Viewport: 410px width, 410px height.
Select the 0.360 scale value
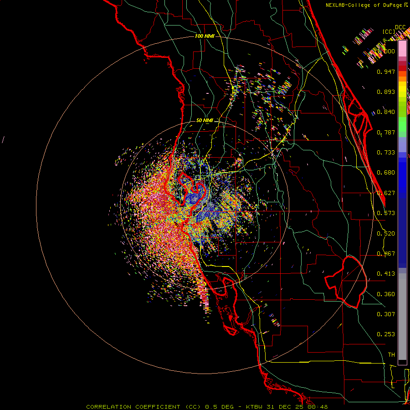pos(386,294)
